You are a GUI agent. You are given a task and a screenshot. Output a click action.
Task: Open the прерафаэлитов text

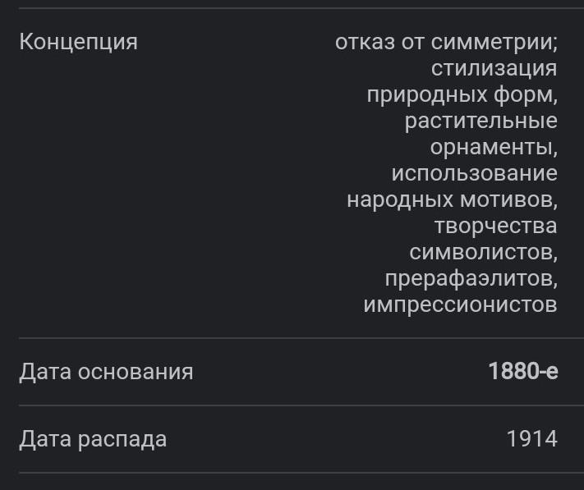[471, 278]
